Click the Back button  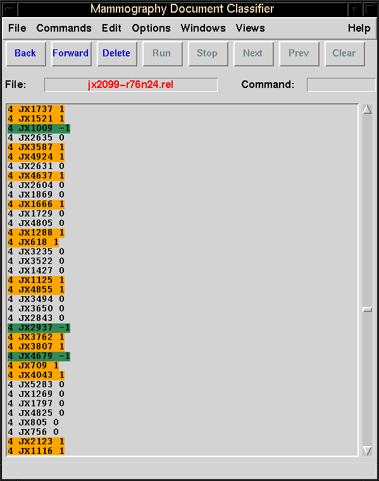(26, 54)
